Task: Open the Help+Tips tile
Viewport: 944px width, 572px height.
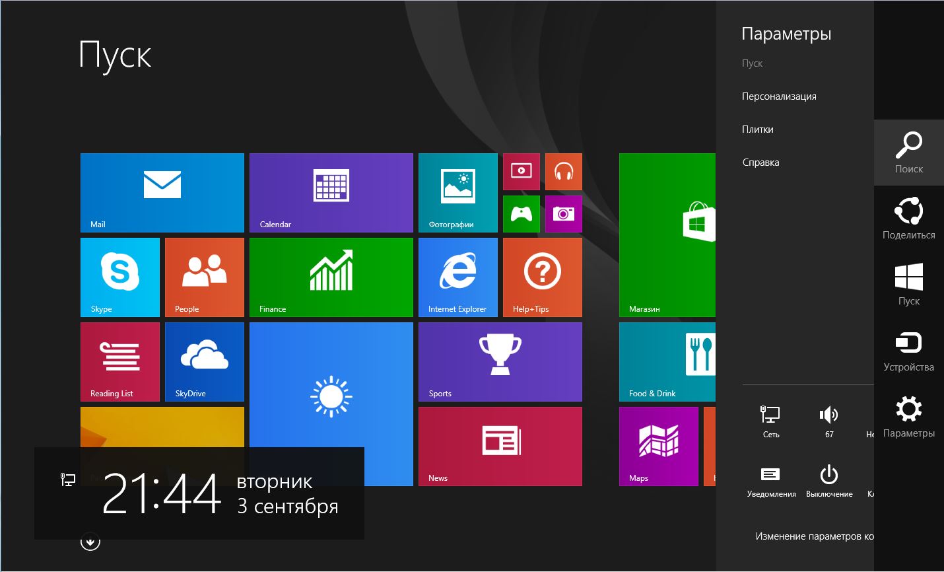Action: coord(543,277)
